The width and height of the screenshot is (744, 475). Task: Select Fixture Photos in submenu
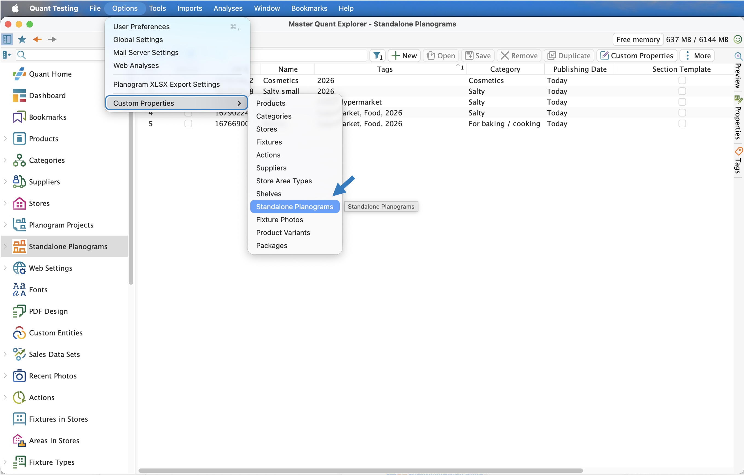[x=295, y=220]
